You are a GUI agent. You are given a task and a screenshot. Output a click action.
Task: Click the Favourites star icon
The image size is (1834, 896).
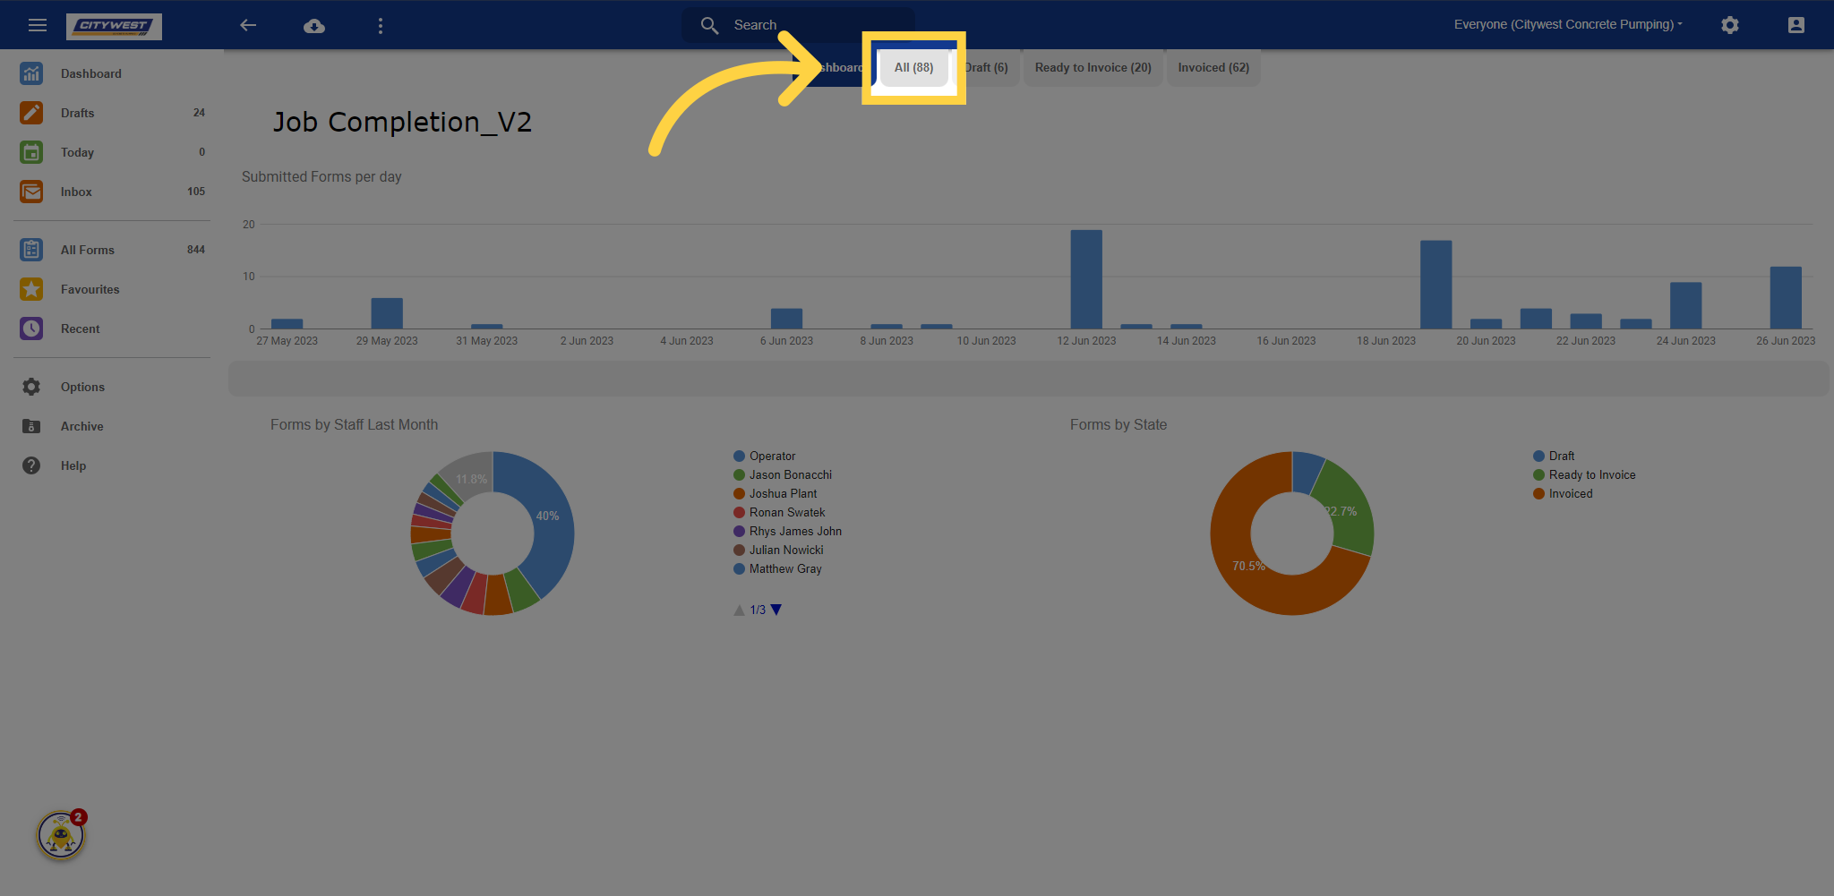(x=31, y=289)
